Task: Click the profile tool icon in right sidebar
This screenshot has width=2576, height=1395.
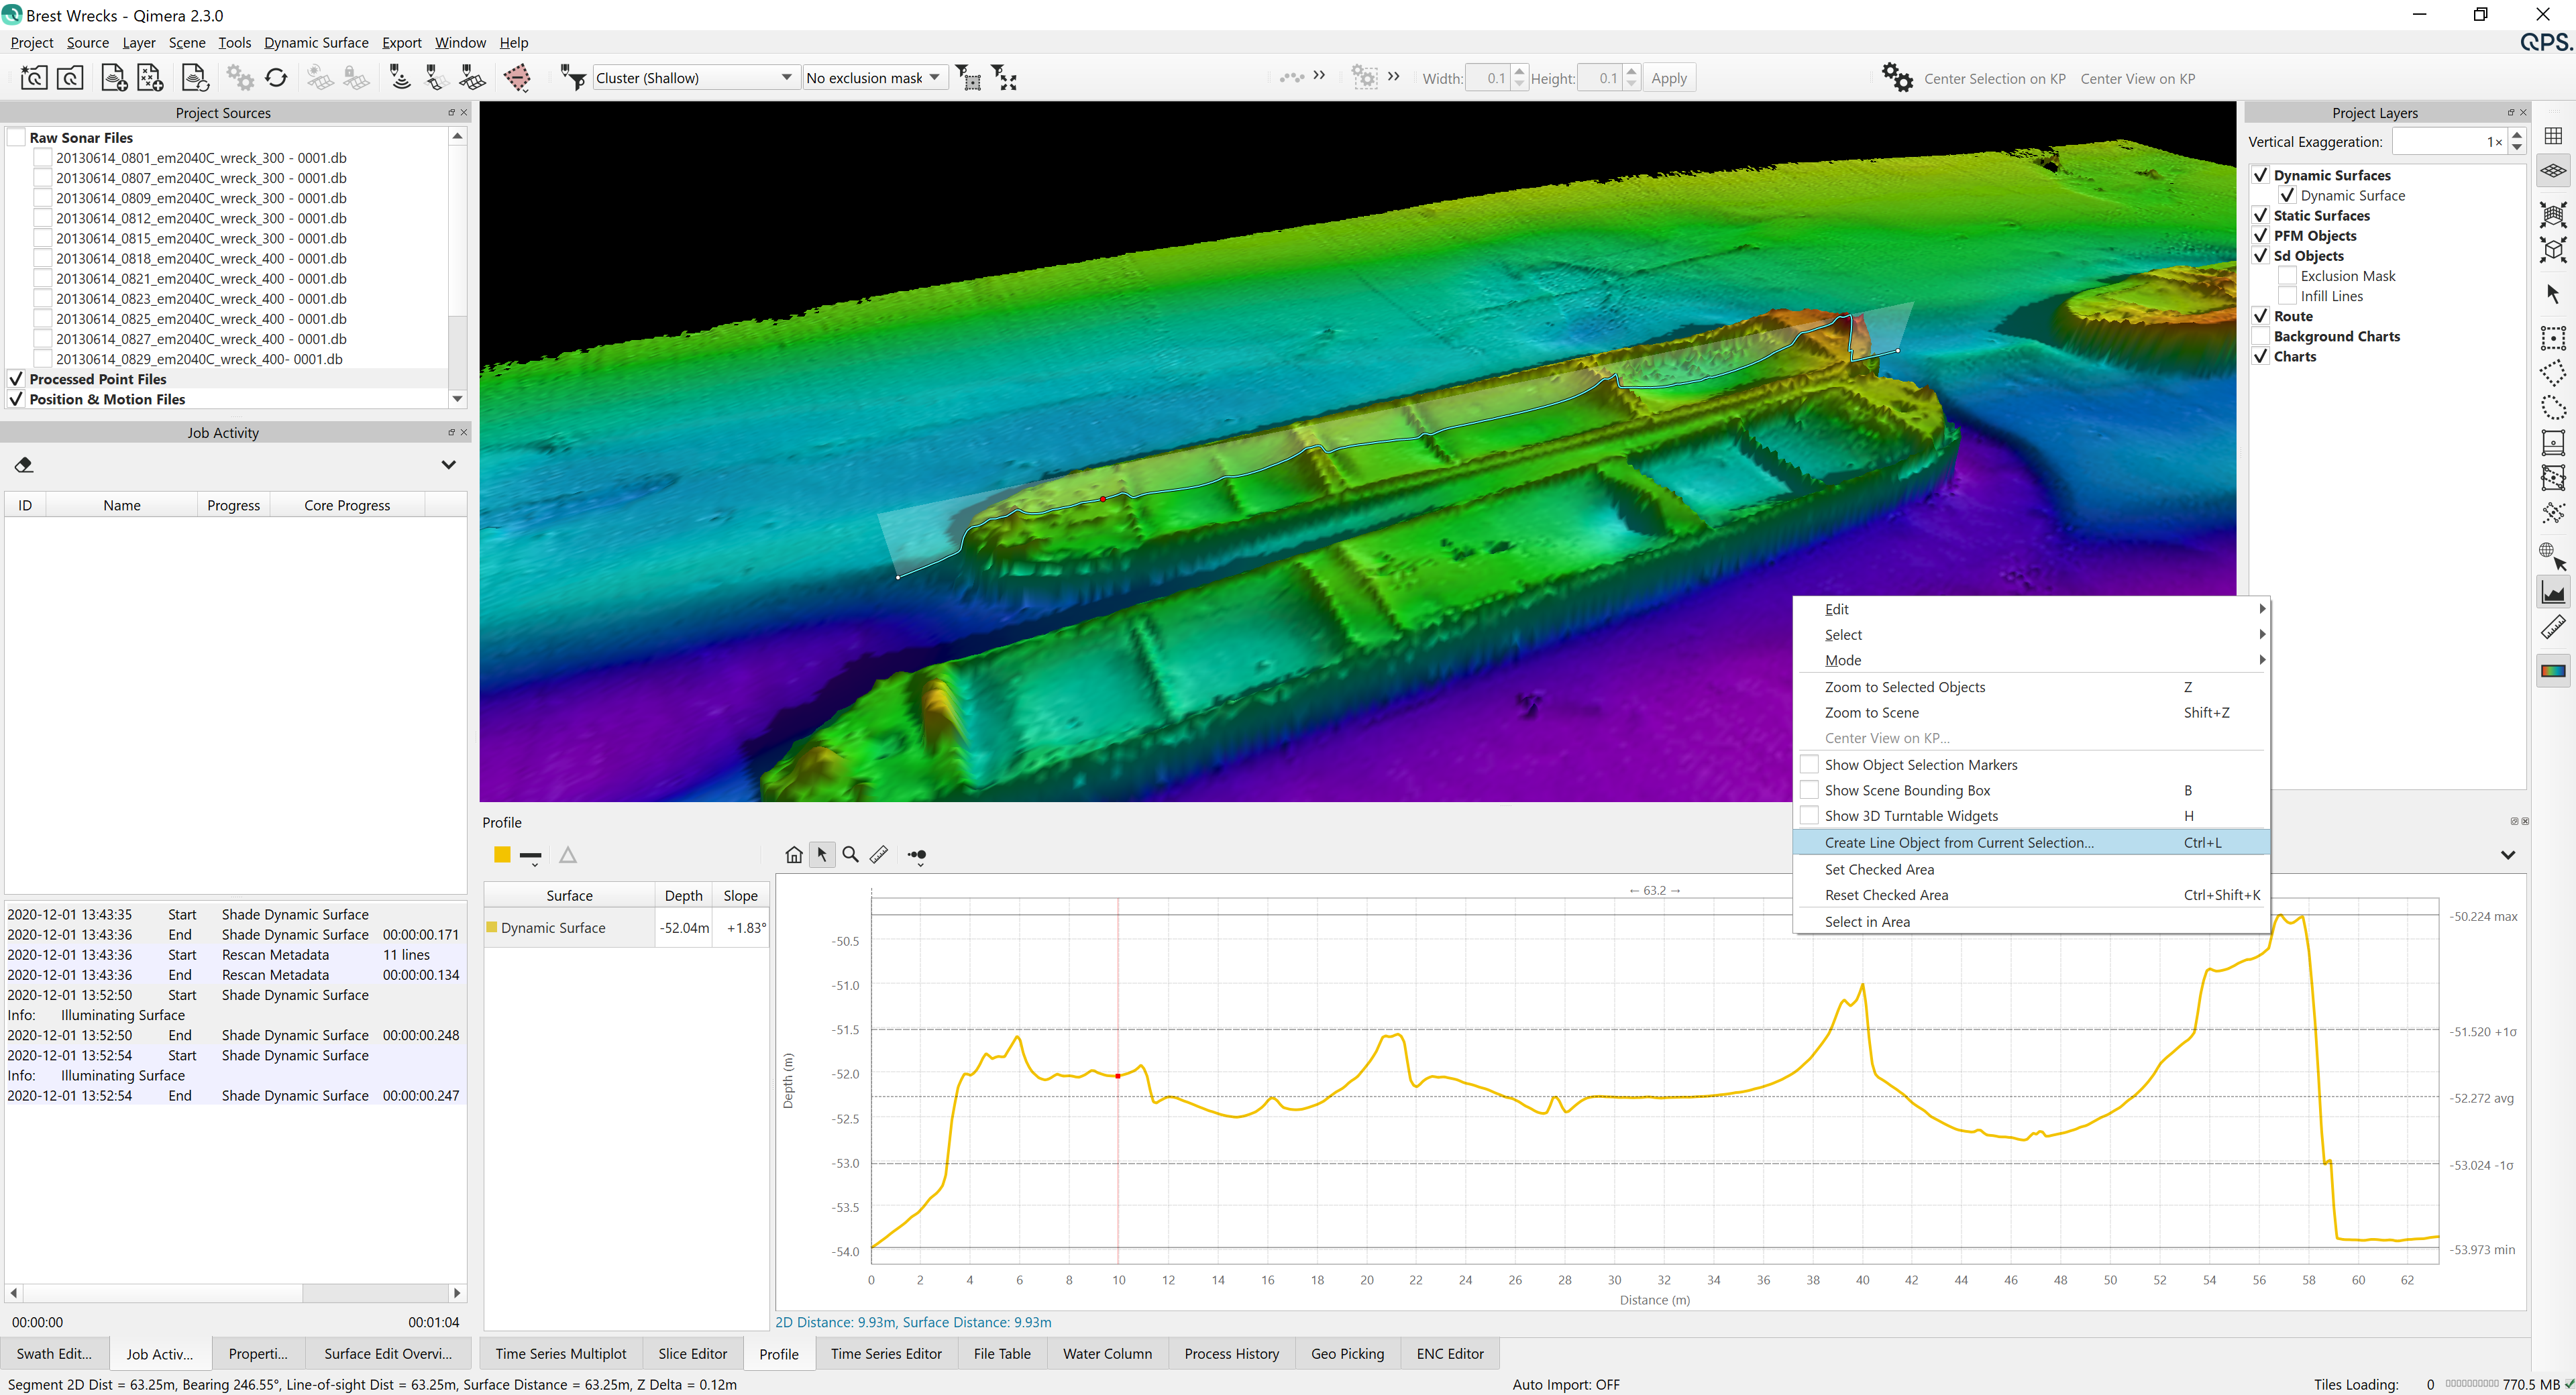Action: pyautogui.click(x=2553, y=593)
